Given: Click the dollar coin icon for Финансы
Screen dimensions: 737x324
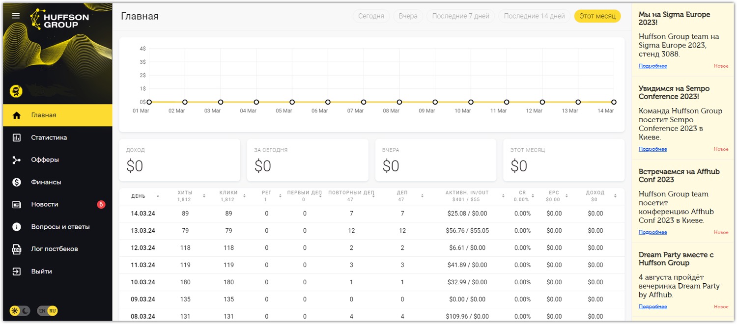Looking at the screenshot, I should point(17,182).
